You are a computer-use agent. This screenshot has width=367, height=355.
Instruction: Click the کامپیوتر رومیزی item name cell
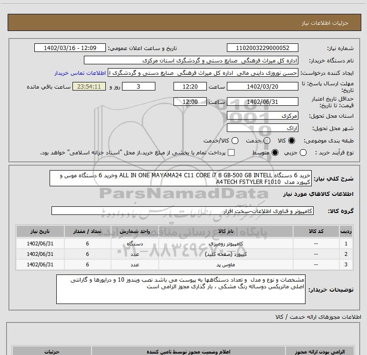tap(225, 243)
